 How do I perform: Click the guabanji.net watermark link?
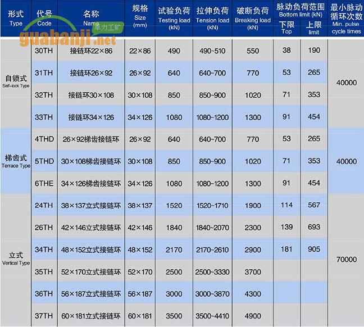67,40
